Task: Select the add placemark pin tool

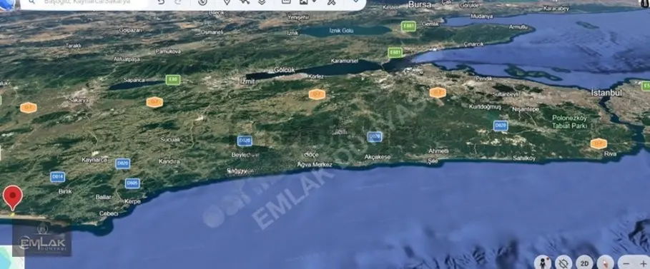Action: pos(227,2)
